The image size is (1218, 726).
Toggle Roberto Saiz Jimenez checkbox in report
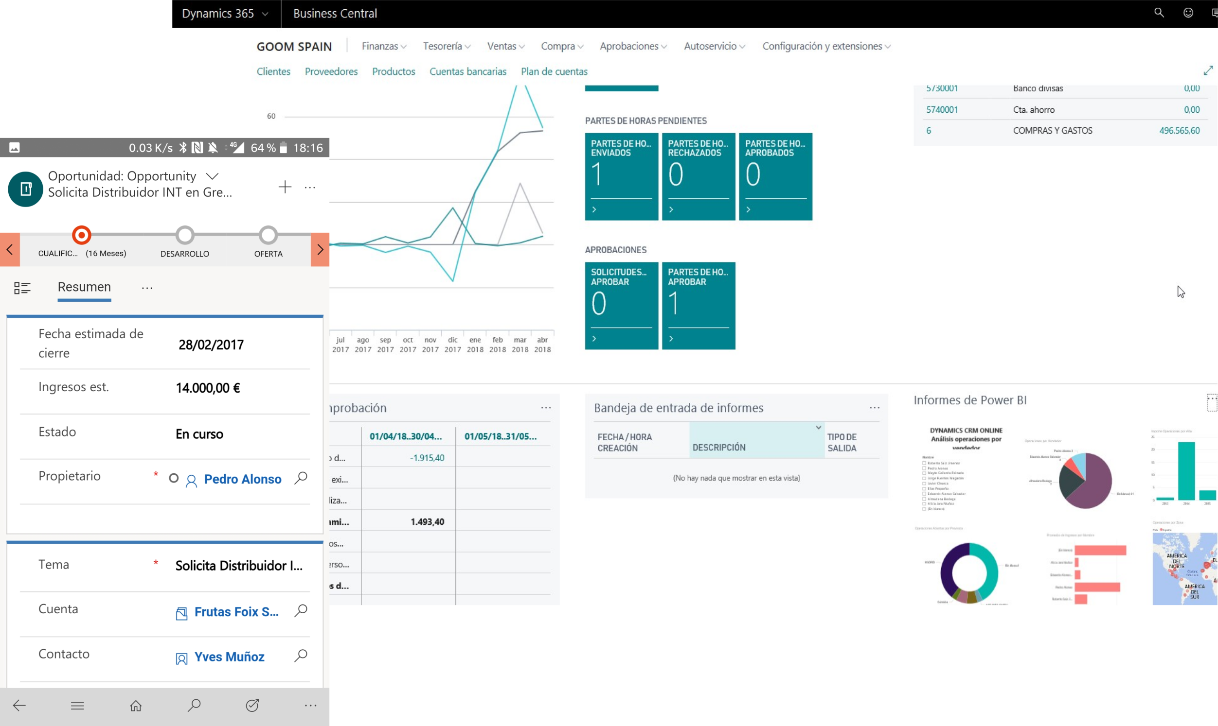click(x=924, y=463)
